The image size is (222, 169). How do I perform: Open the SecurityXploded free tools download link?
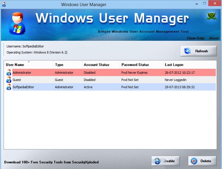point(51,162)
